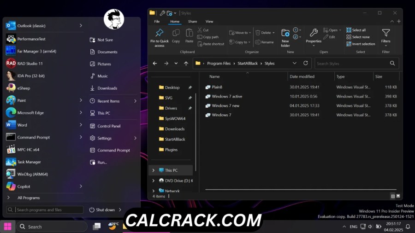Open the SVG folder in navigation pane
The height and width of the screenshot is (233, 415).
tap(169, 98)
